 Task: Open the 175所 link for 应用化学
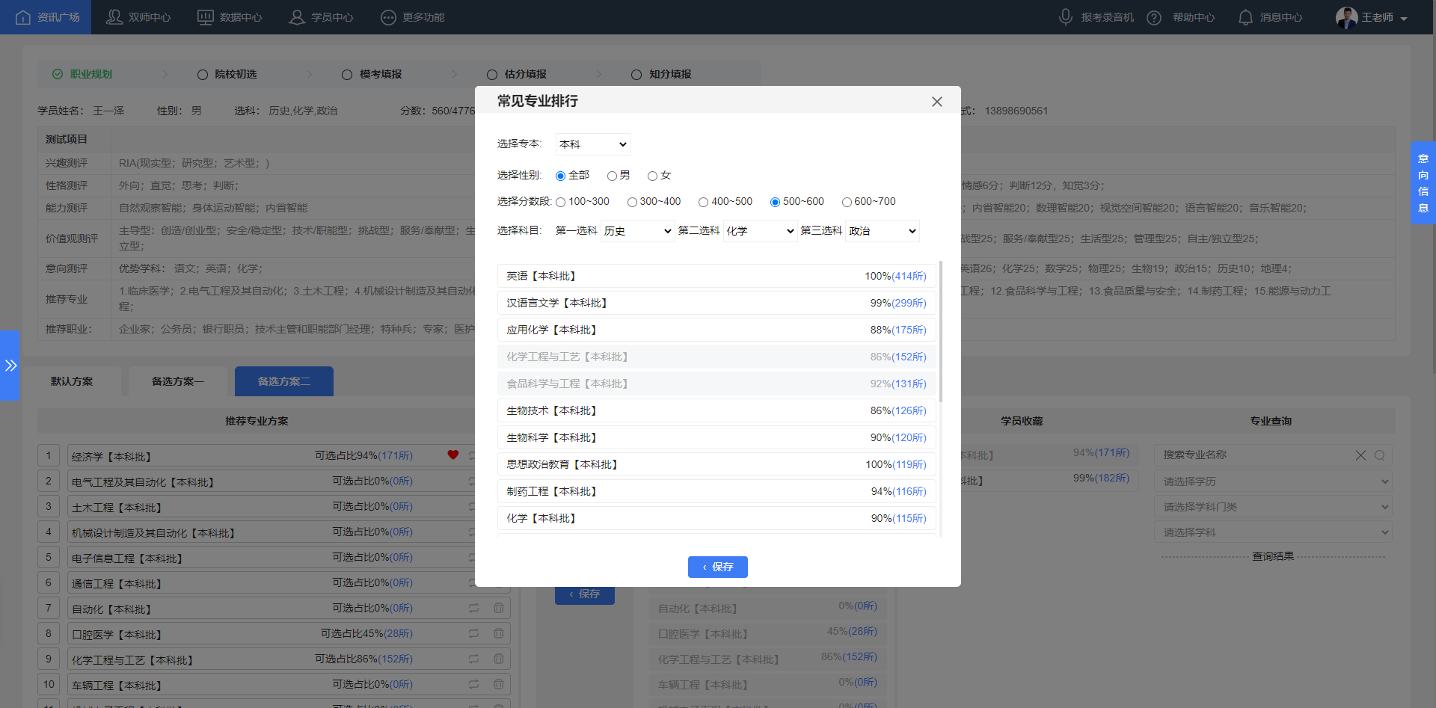pos(909,330)
